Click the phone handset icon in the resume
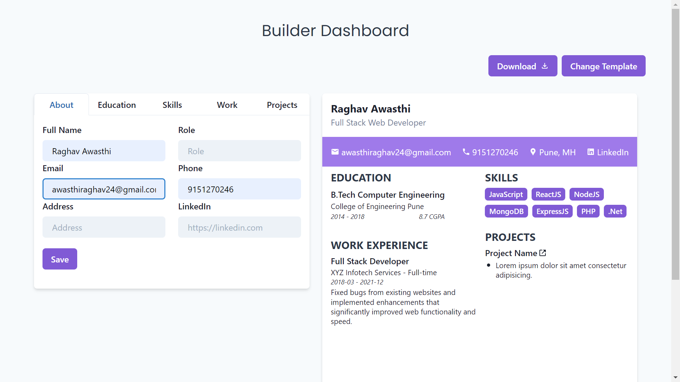The height and width of the screenshot is (382, 680). click(466, 152)
